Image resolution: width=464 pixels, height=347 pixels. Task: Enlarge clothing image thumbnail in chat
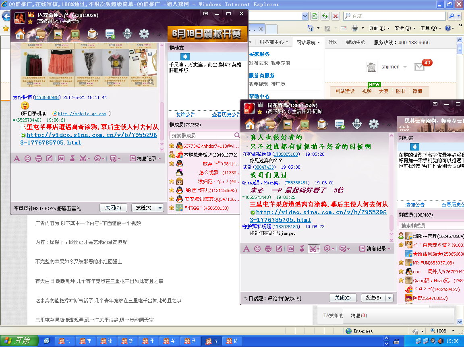point(151,82)
